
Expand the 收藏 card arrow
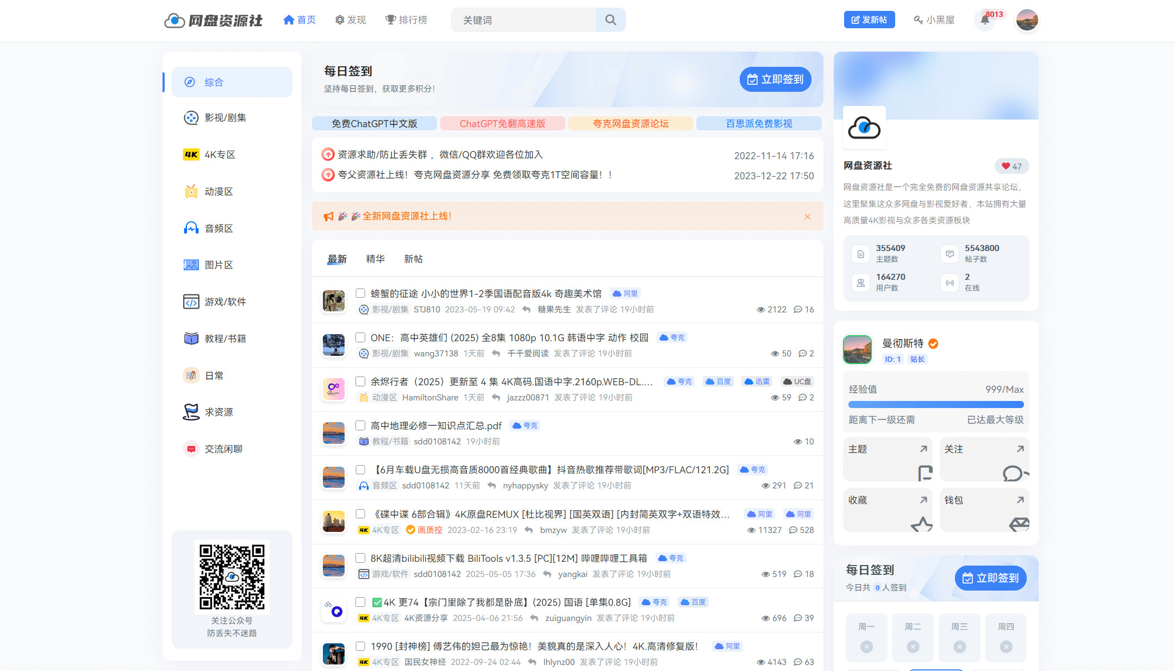coord(923,500)
